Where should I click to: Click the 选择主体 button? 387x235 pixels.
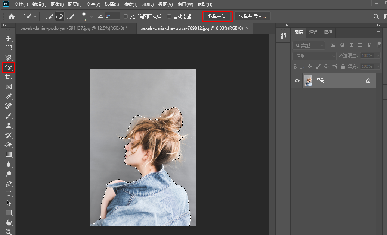click(x=217, y=16)
